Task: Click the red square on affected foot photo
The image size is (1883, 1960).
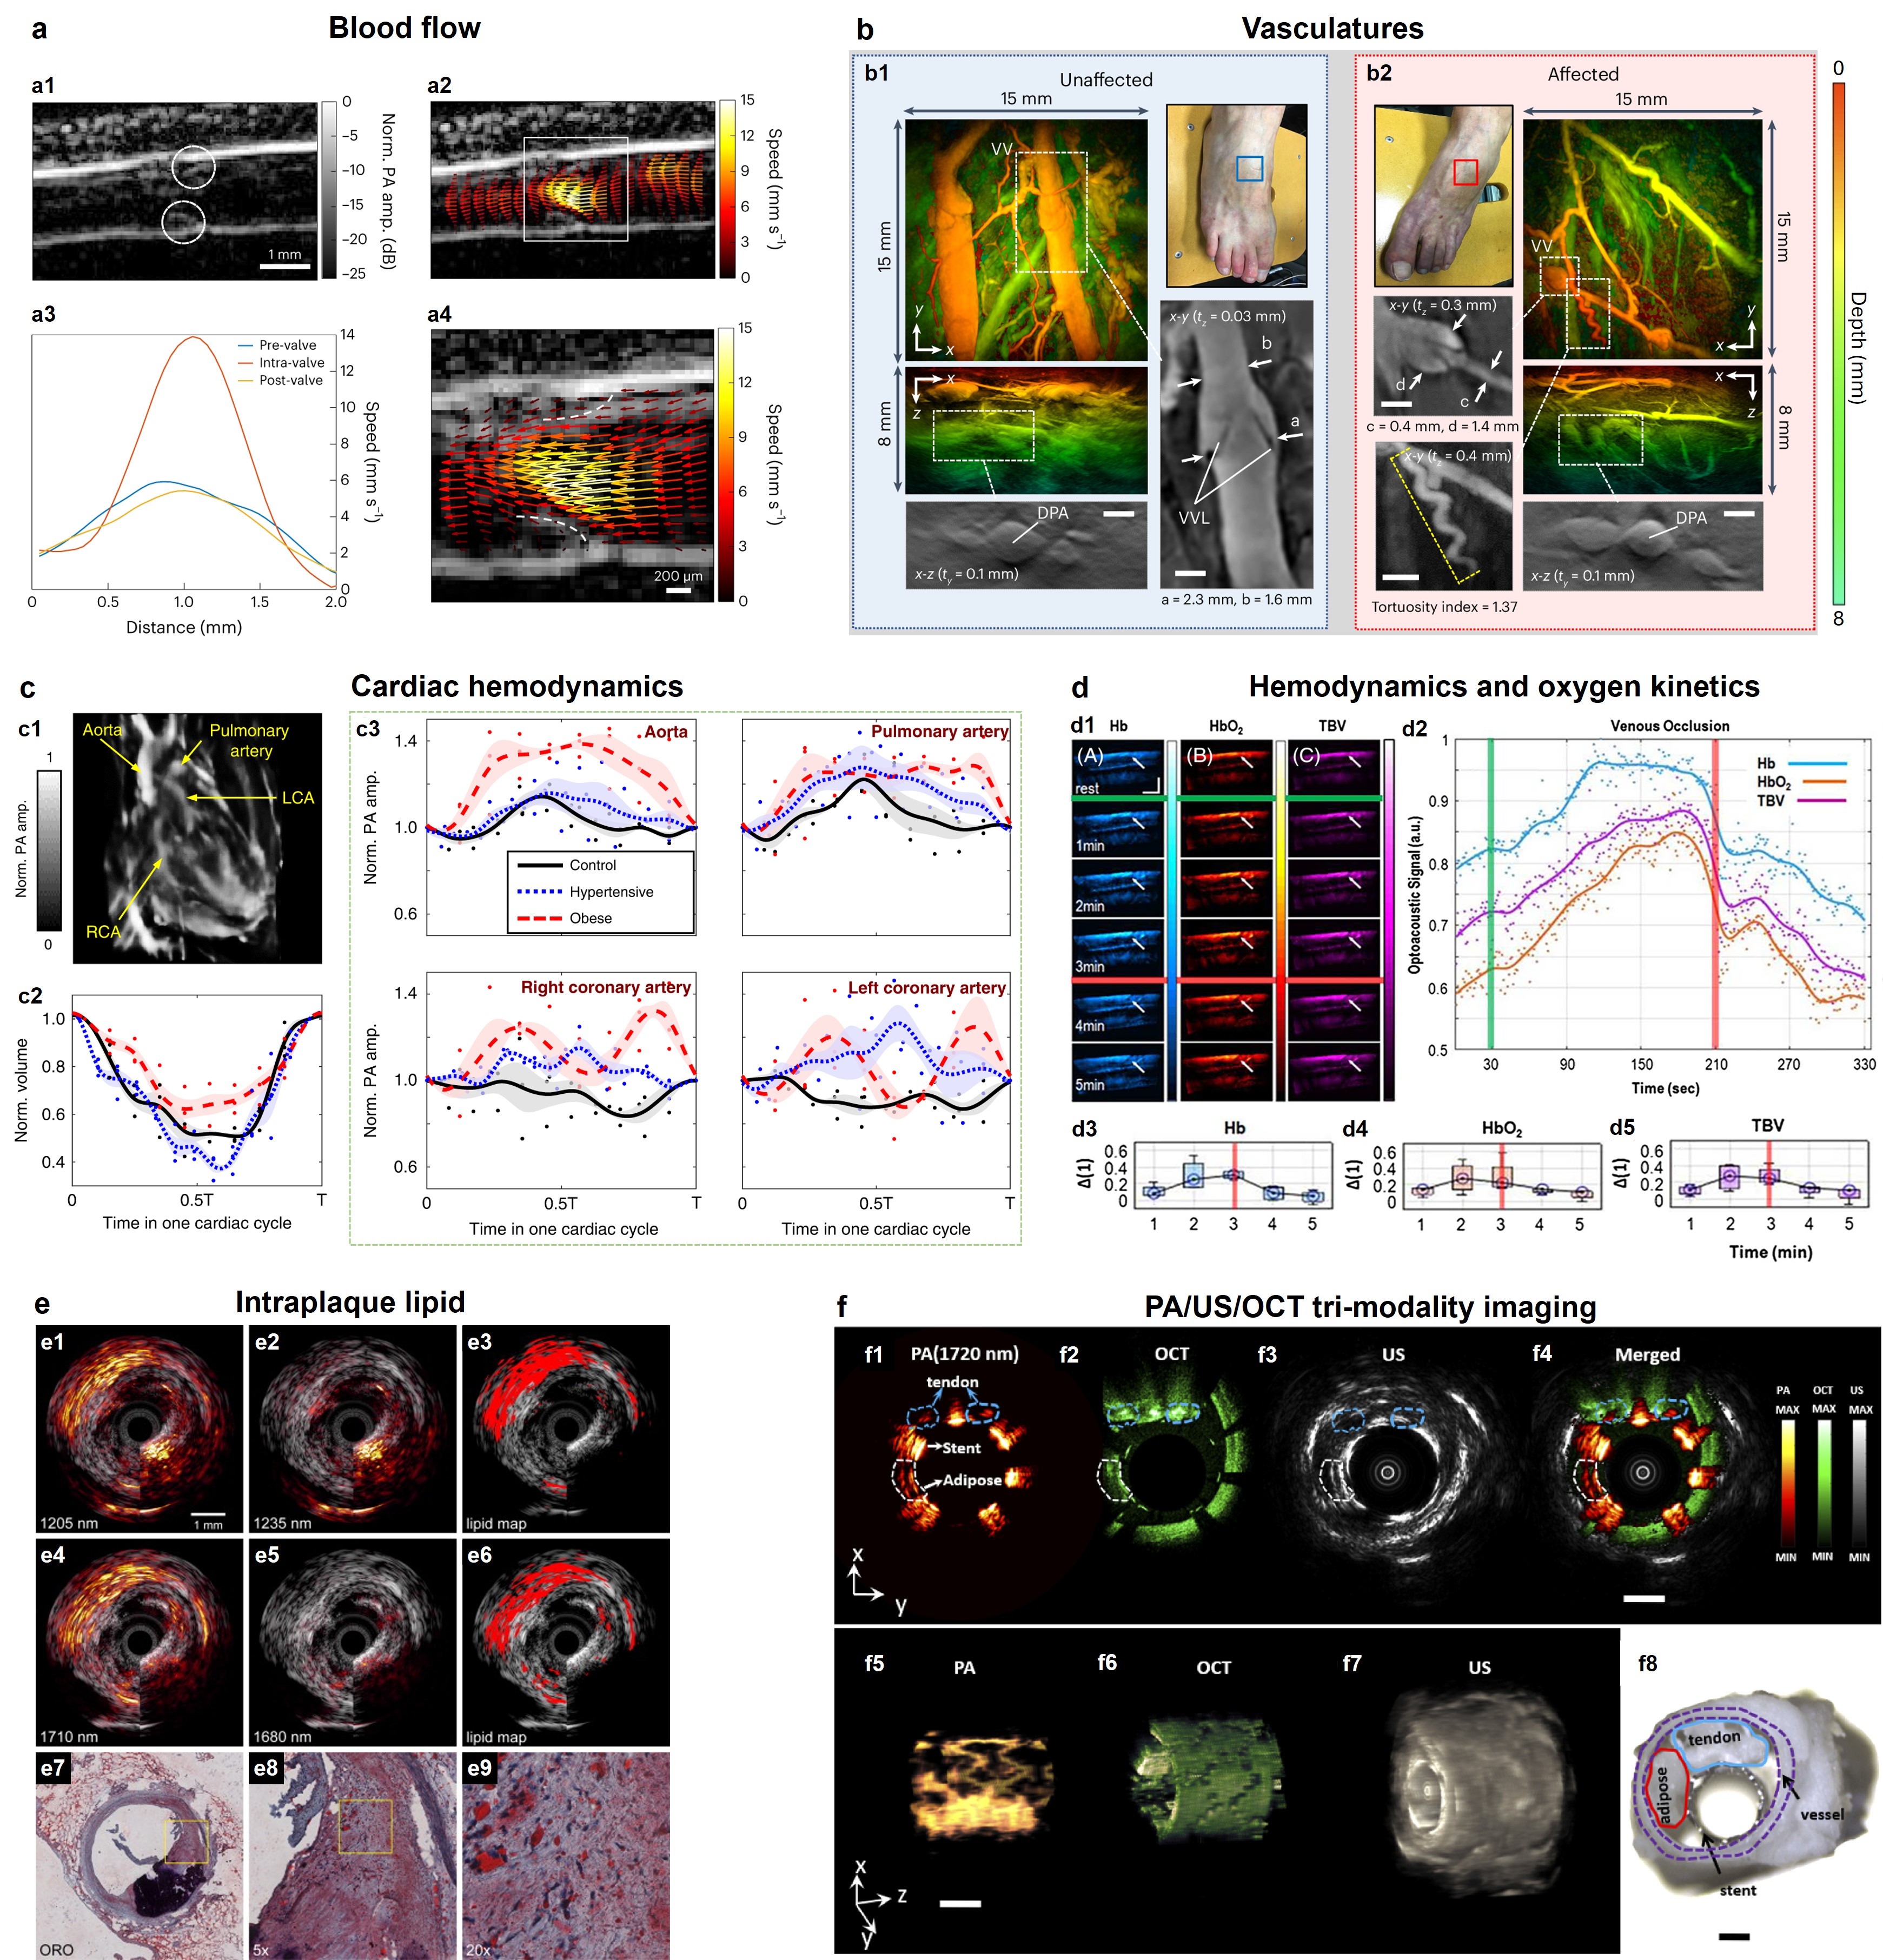Action: [x=1465, y=172]
